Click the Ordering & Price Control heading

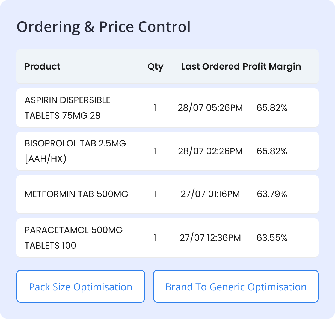click(x=103, y=27)
